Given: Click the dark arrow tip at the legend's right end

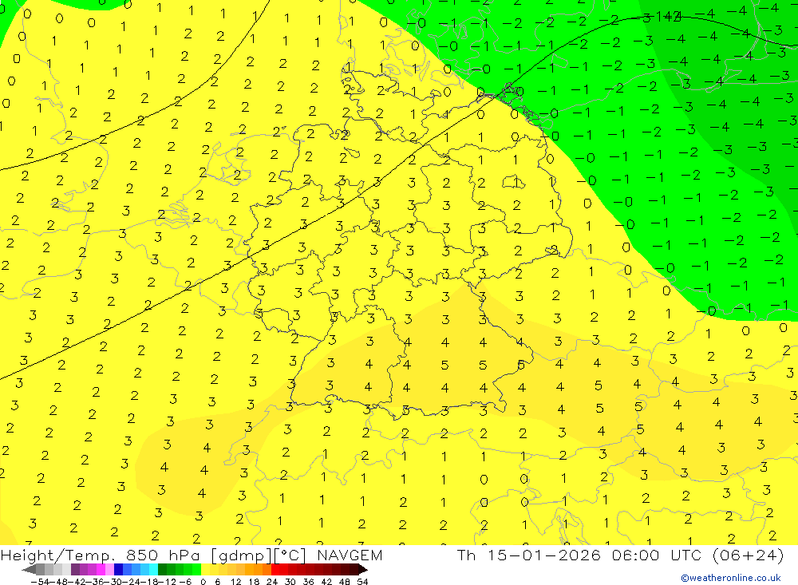Looking at the screenshot, I should pos(363,570).
